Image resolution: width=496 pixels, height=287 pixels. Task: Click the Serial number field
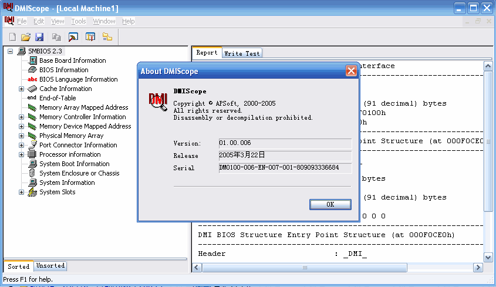(x=285, y=168)
